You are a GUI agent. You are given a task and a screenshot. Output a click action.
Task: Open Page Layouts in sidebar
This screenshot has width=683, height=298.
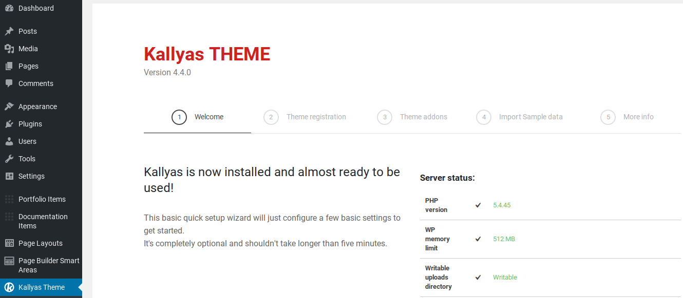click(x=41, y=243)
